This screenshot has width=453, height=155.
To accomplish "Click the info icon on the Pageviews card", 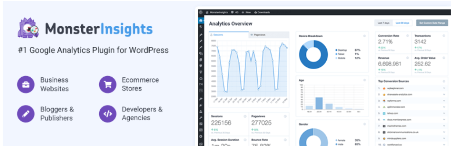I will pos(285,117).
